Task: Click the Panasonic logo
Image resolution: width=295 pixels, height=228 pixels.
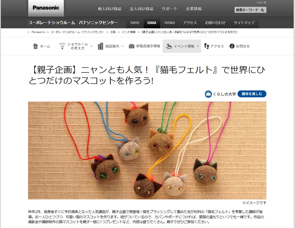Action: [x=46, y=8]
